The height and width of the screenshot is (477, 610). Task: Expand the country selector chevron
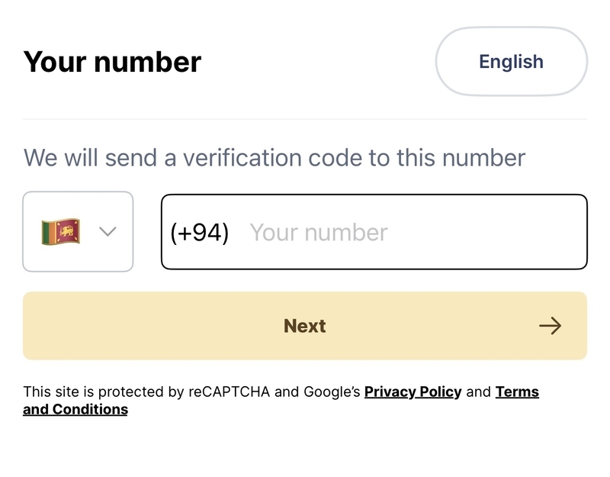click(x=108, y=232)
